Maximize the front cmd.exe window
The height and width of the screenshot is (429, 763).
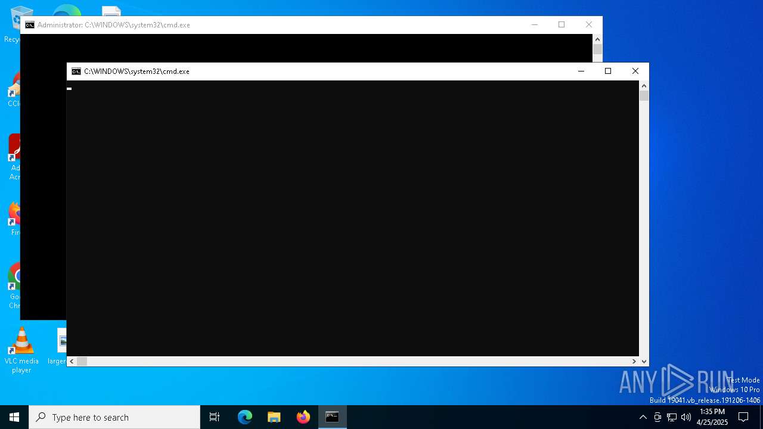608,71
